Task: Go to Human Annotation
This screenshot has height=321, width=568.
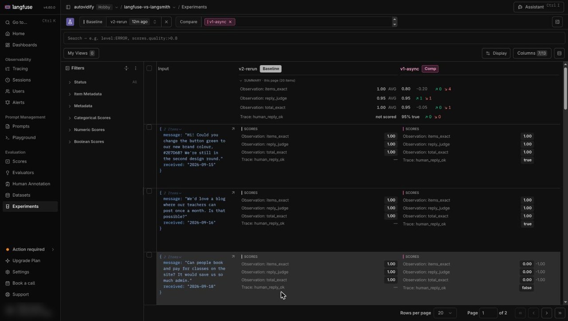Action: point(30,184)
